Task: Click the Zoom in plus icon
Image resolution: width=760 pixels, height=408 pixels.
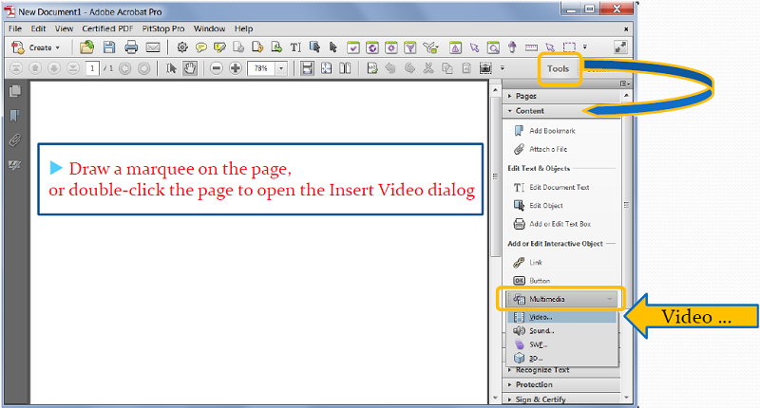Action: [235, 68]
